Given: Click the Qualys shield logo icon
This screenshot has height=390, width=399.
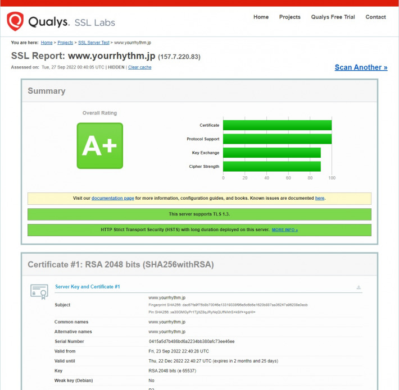Looking at the screenshot, I should click(15, 22).
